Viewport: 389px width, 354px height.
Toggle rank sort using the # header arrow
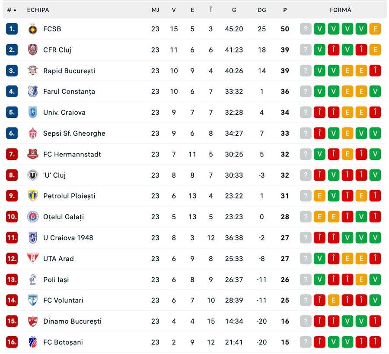click(x=13, y=10)
